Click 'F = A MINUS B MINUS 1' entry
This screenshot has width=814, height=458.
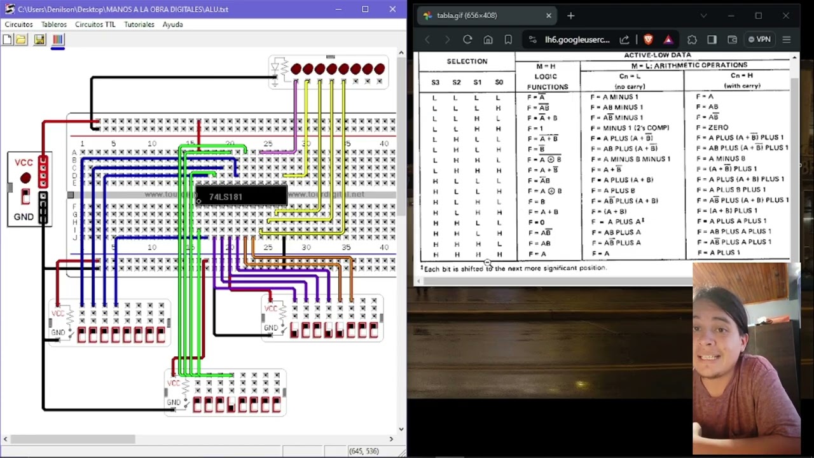(630, 159)
